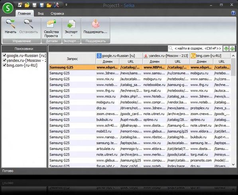The width and height of the screenshot is (238, 195).
Task: Select the highlighted orange Samsung G25 row
Action: point(140,67)
